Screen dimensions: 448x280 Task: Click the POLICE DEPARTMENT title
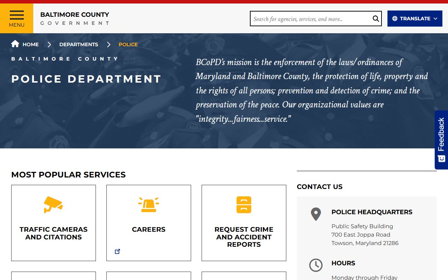coord(86,79)
